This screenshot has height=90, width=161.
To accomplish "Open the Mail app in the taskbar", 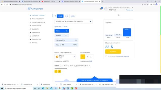I will click(51, 88).
